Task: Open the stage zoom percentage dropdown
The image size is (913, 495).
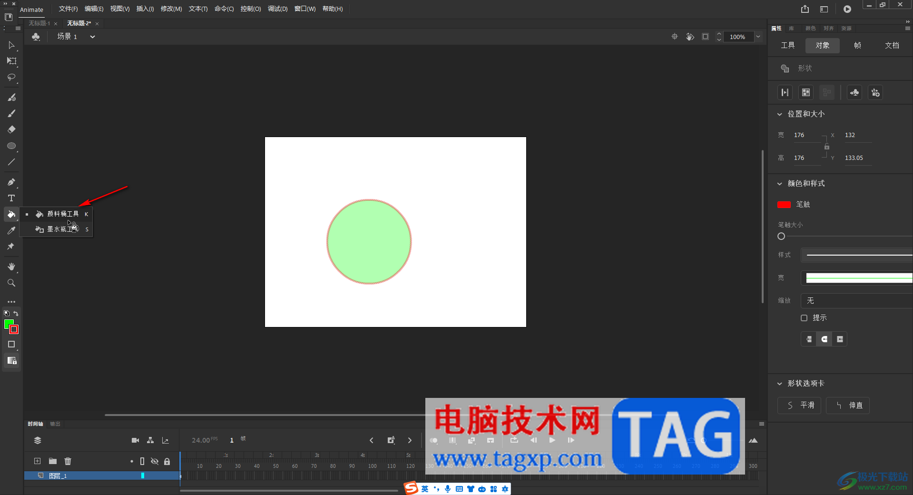Action: (758, 37)
